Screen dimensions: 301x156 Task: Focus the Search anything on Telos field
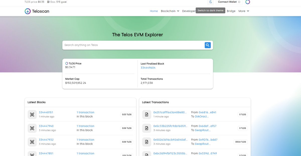pos(133,45)
